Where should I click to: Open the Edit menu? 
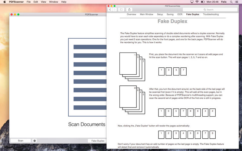coord(36,2)
